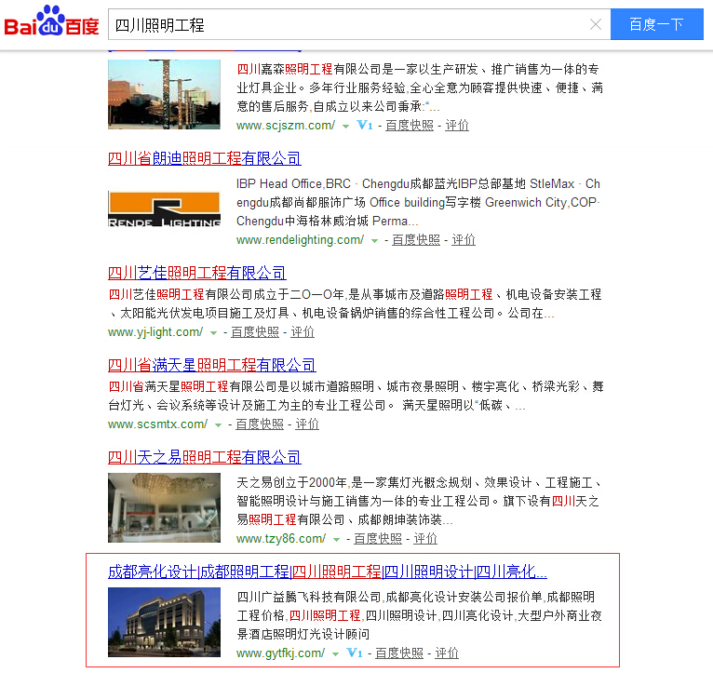Screen dimensions: 713x673
Task: Clear the search box with the X icon
Action: [596, 24]
